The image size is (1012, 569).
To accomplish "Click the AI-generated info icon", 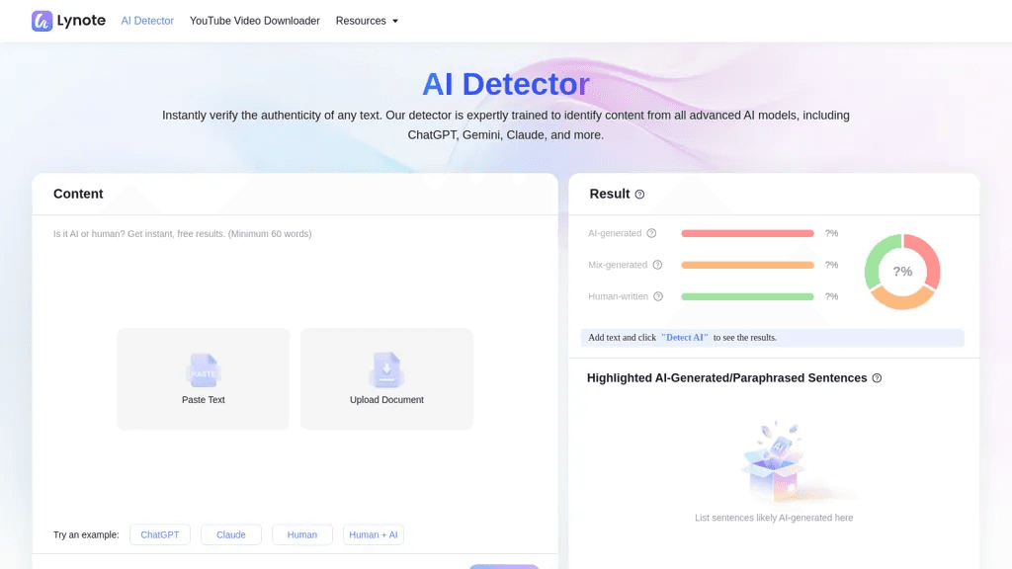I will [x=652, y=233].
